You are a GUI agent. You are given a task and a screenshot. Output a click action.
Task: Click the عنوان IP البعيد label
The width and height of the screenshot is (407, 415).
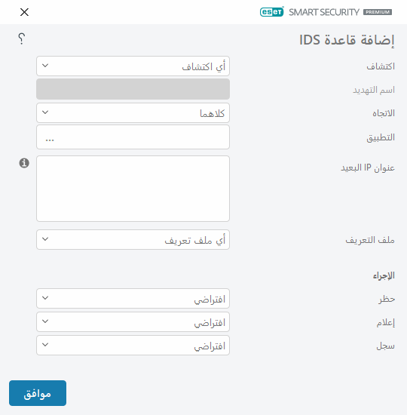click(368, 168)
